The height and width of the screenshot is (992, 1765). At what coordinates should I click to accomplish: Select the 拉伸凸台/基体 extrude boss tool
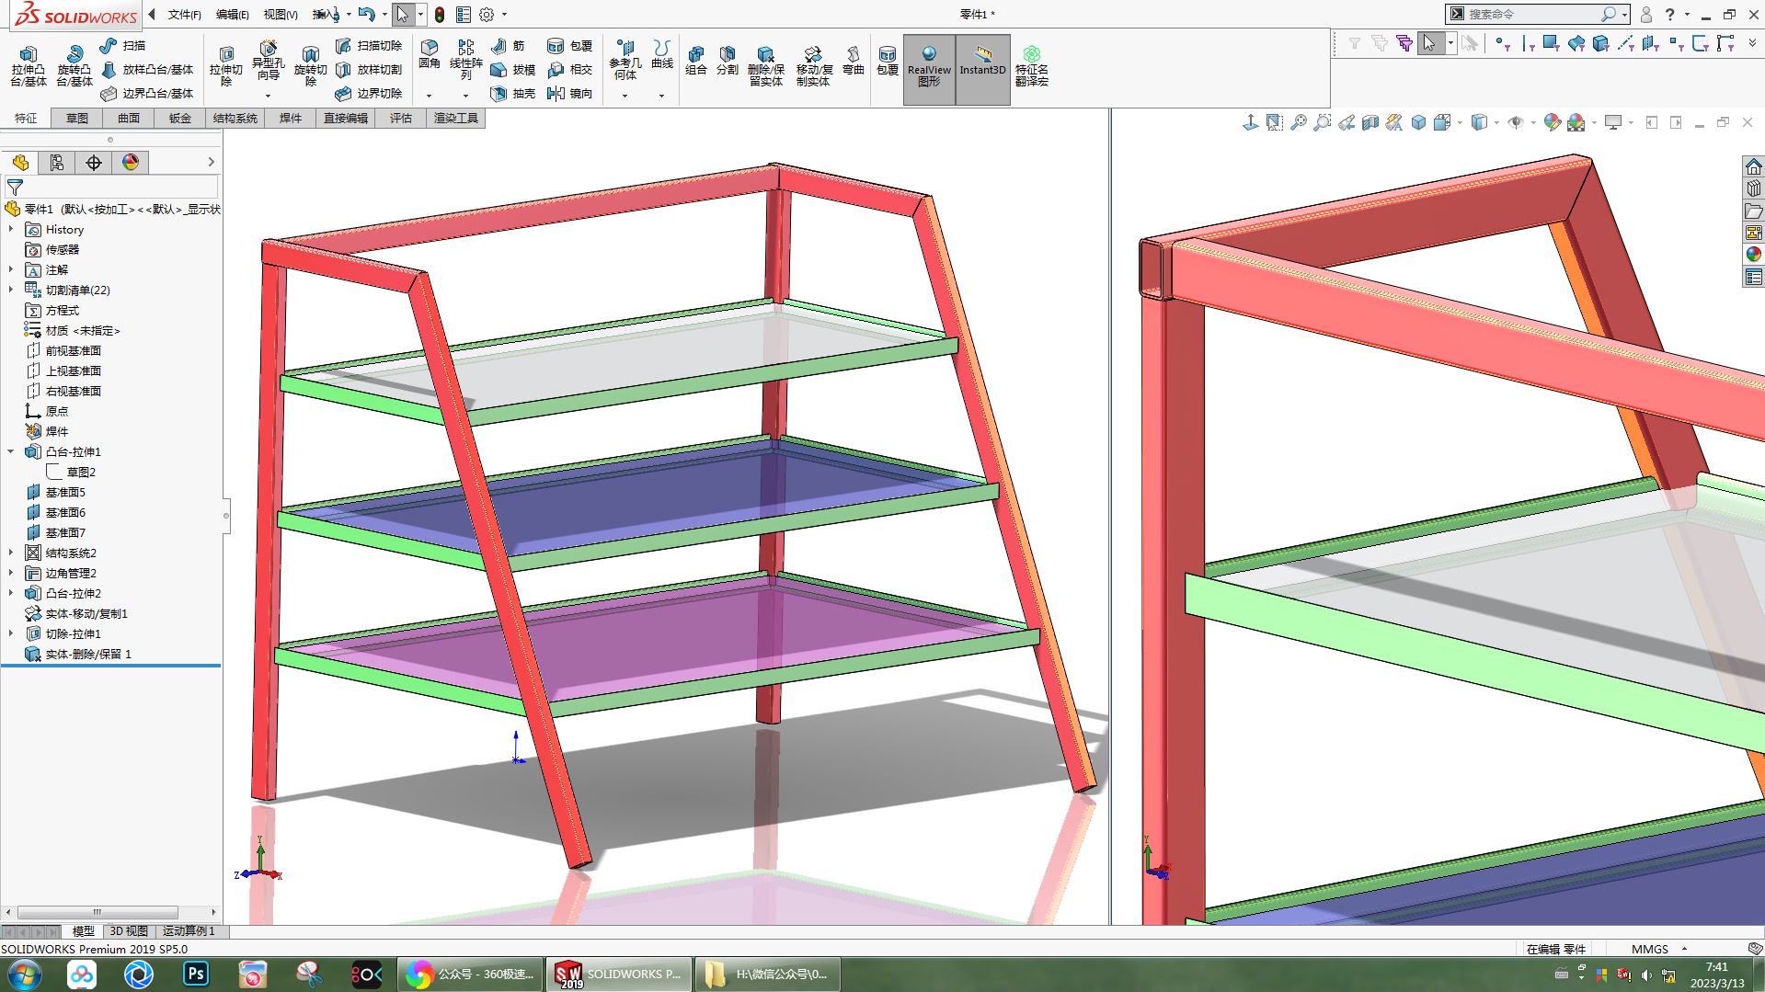28,65
